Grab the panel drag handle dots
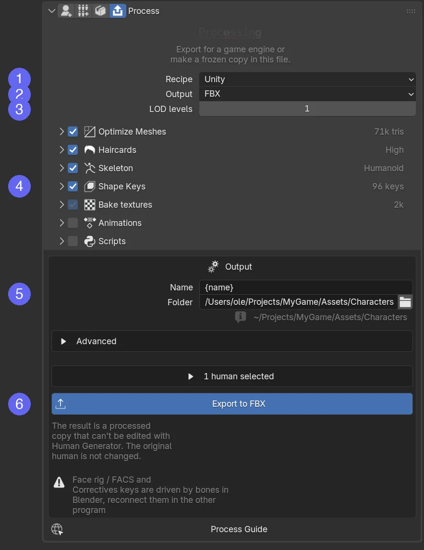 click(x=411, y=11)
